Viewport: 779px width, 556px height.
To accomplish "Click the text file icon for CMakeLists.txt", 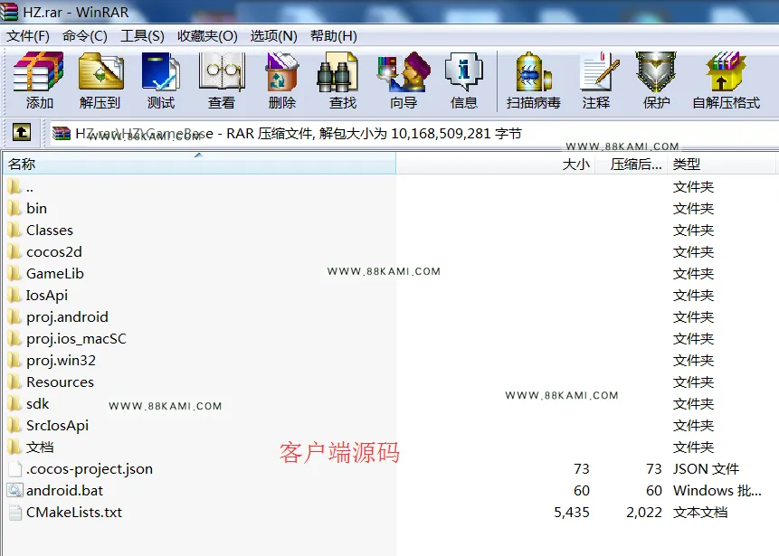I will pyautogui.click(x=14, y=513).
